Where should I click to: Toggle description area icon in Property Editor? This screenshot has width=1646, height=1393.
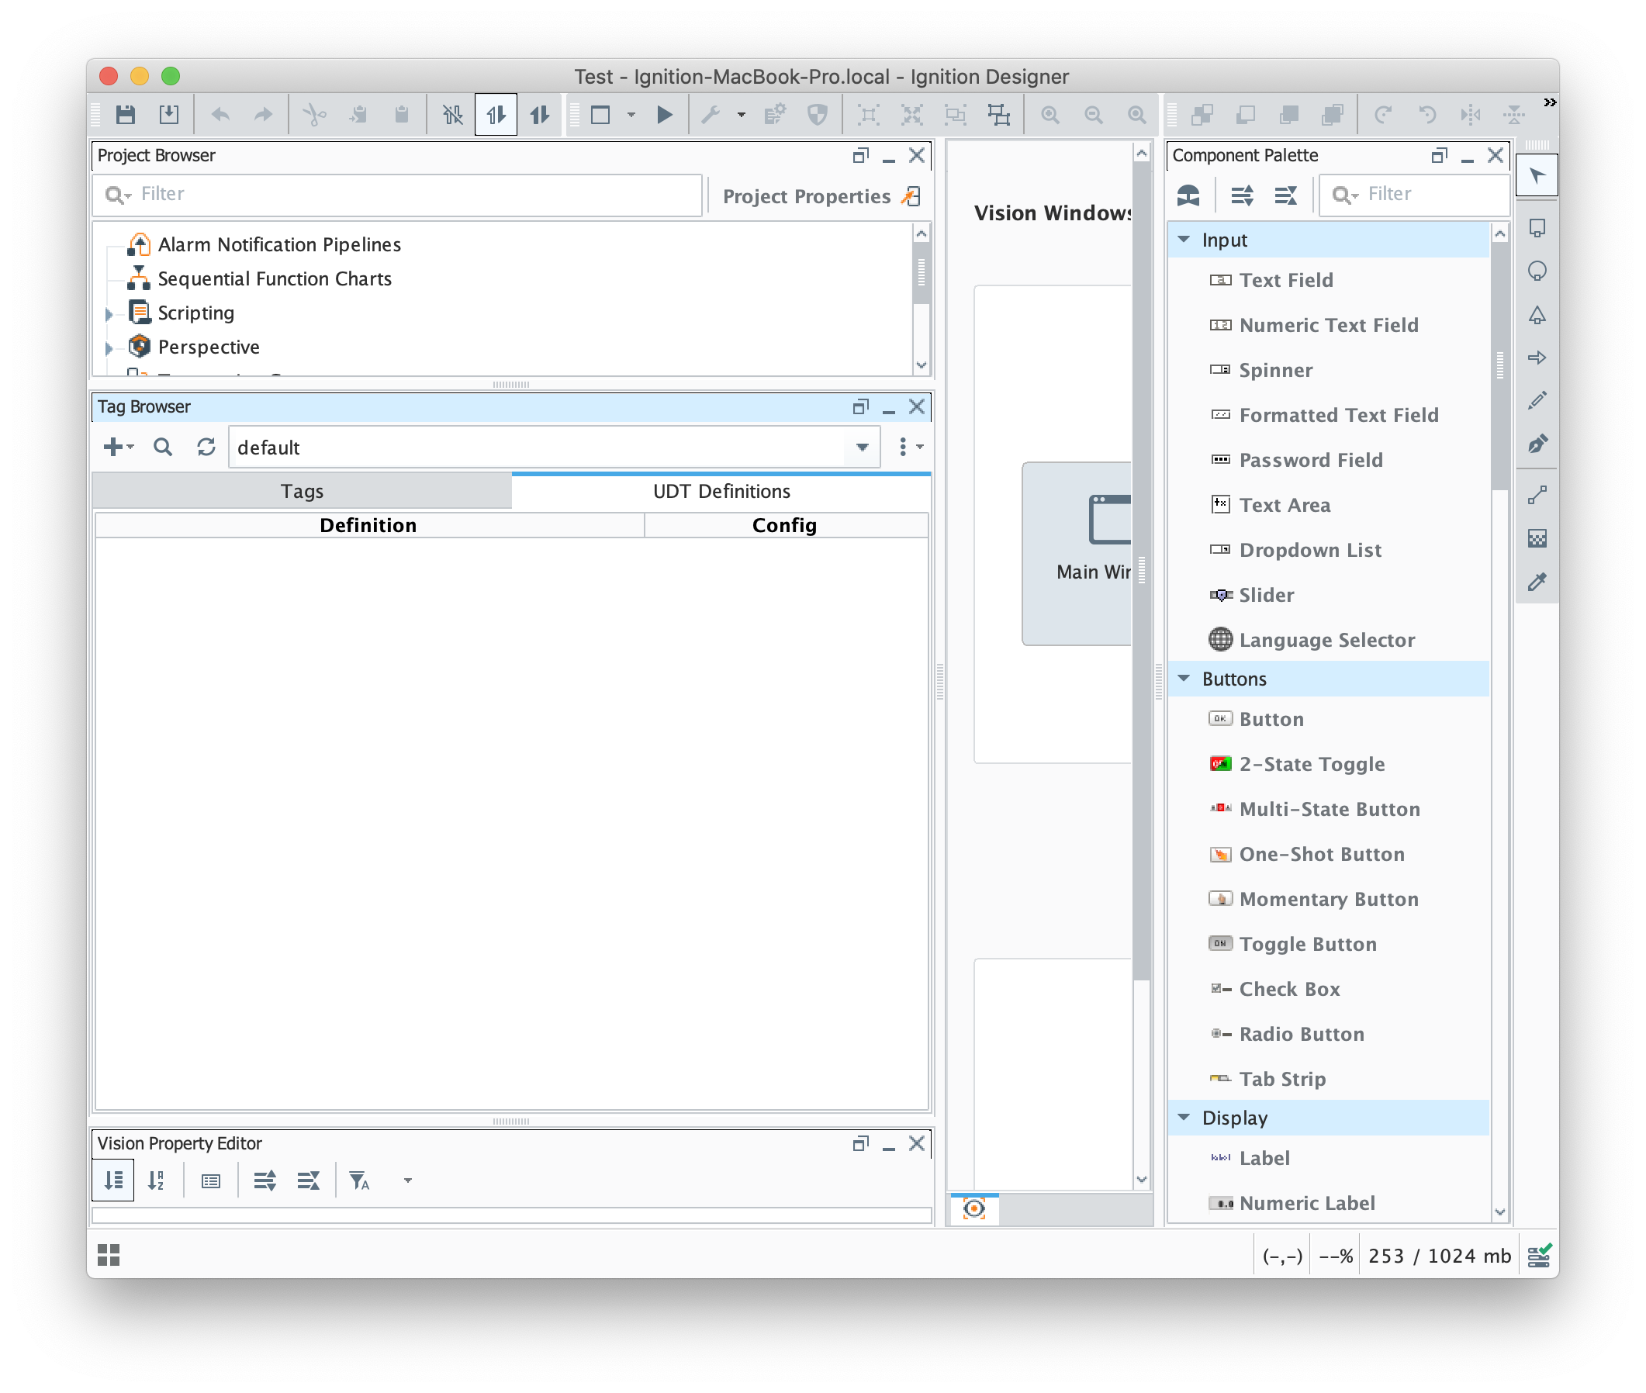[211, 1181]
